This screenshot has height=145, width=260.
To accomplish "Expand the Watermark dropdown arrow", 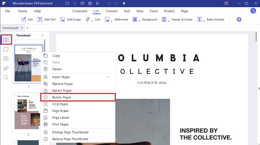I will click(111, 21).
